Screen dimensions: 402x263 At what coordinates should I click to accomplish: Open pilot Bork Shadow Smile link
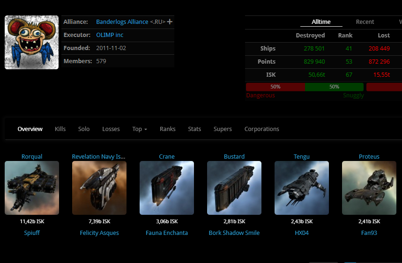[x=234, y=233]
